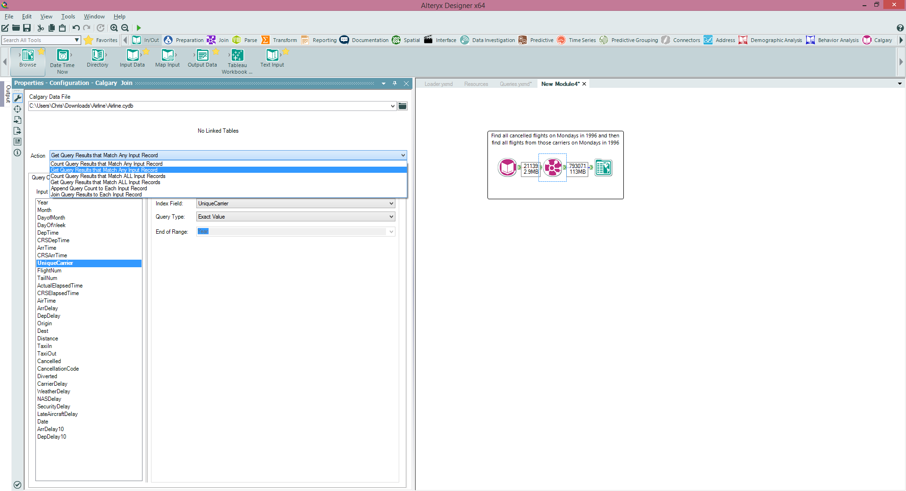
Task: Click the info icon in Properties sidebar
Action: (17, 152)
